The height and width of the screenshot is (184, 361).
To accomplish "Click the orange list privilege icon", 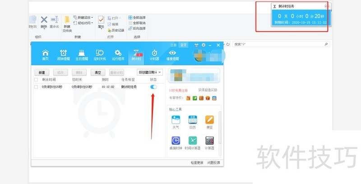I will 201,98.
